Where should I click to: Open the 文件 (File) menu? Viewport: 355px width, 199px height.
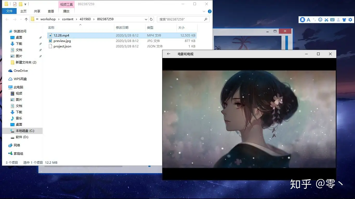(9, 11)
